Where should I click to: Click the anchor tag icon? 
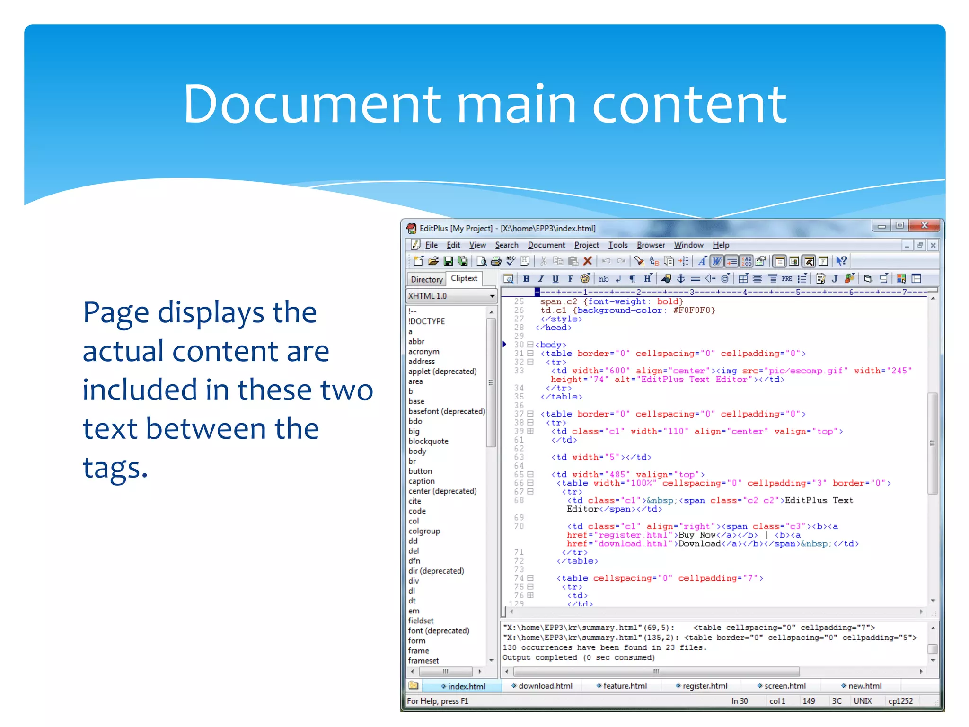(681, 279)
